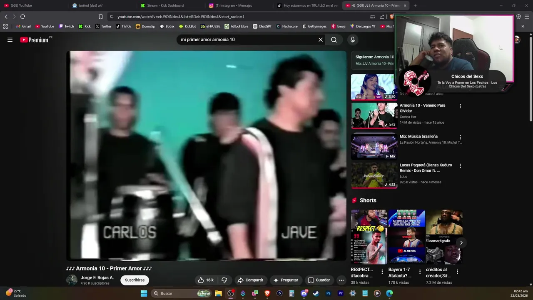This screenshot has width=533, height=300.
Task: Click the video player to pause
Action: tap(206, 155)
